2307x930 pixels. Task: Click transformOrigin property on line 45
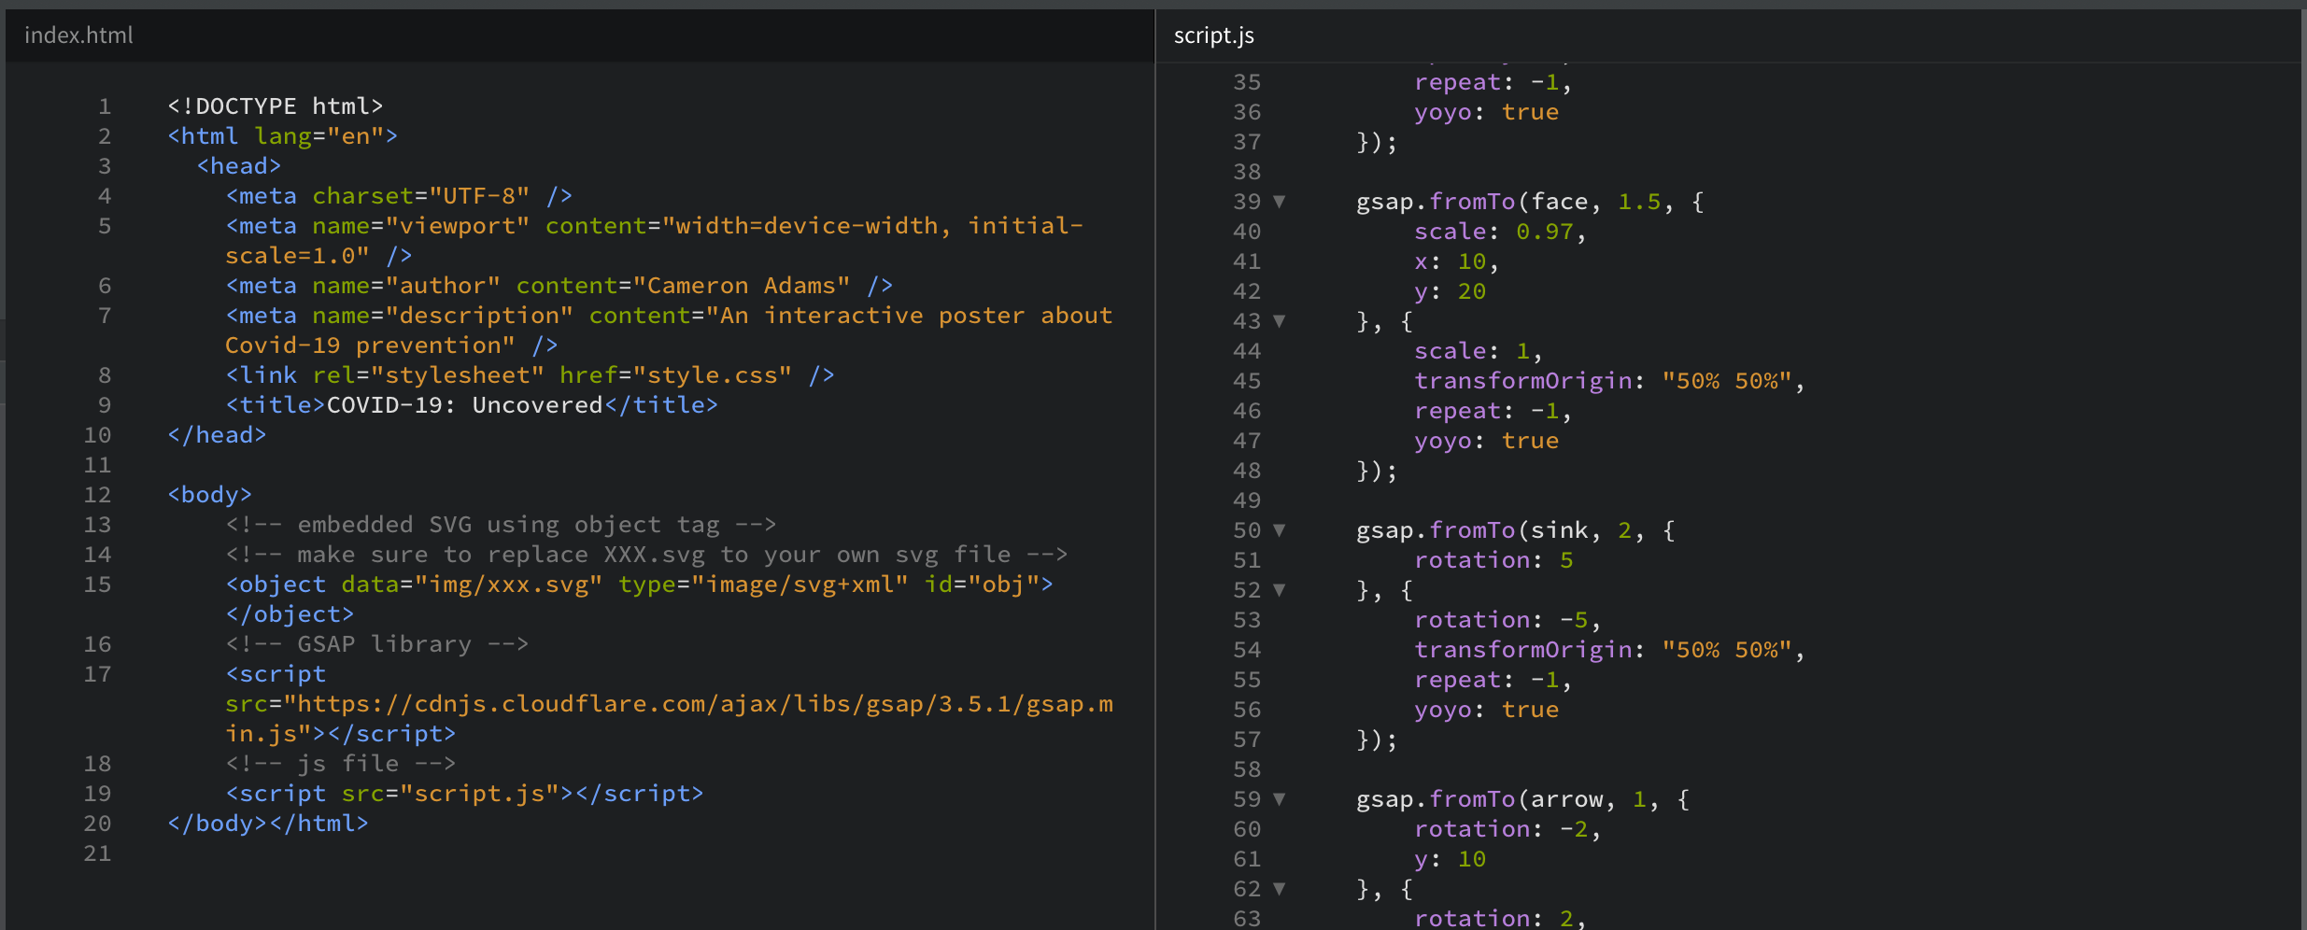pos(1522,381)
